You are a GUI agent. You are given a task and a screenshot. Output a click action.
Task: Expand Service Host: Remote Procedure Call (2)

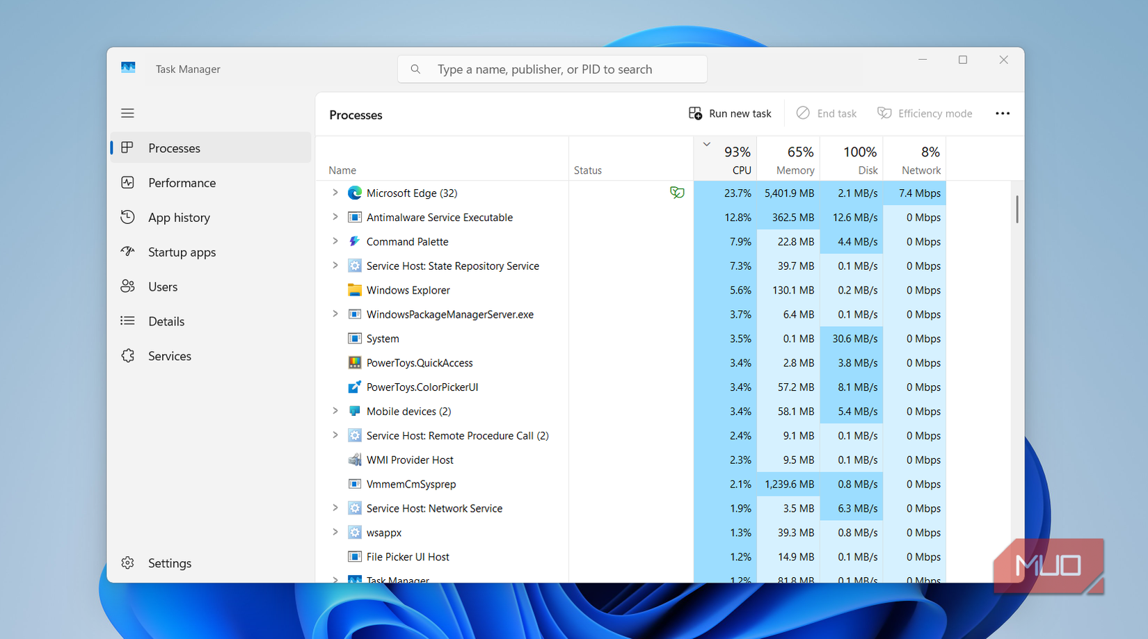click(x=335, y=435)
